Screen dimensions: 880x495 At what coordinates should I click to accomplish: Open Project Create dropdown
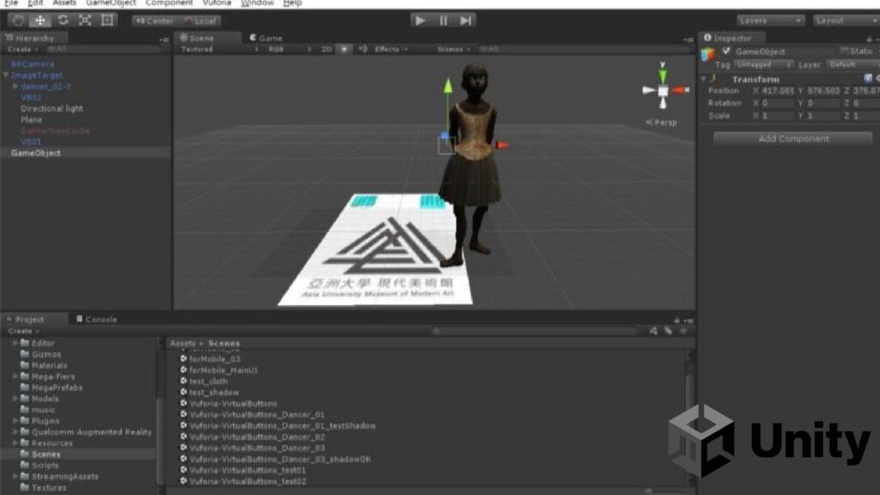[23, 331]
